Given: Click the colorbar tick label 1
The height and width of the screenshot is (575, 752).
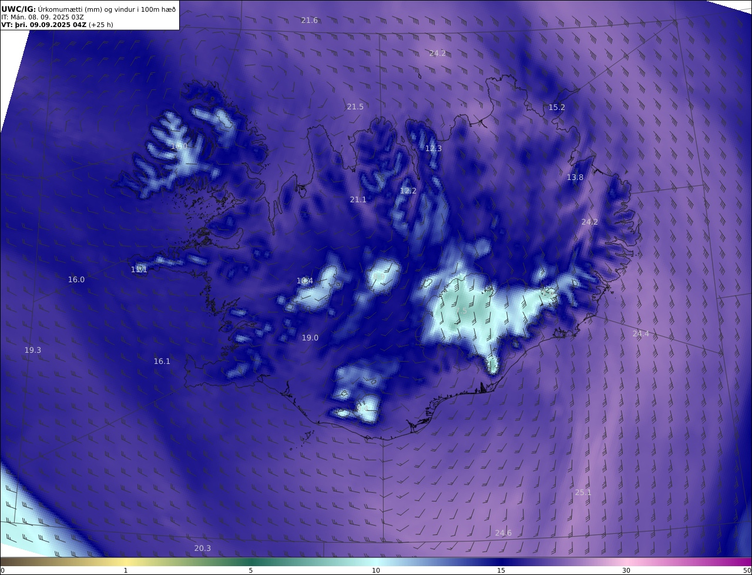Looking at the screenshot, I should pyautogui.click(x=126, y=570).
